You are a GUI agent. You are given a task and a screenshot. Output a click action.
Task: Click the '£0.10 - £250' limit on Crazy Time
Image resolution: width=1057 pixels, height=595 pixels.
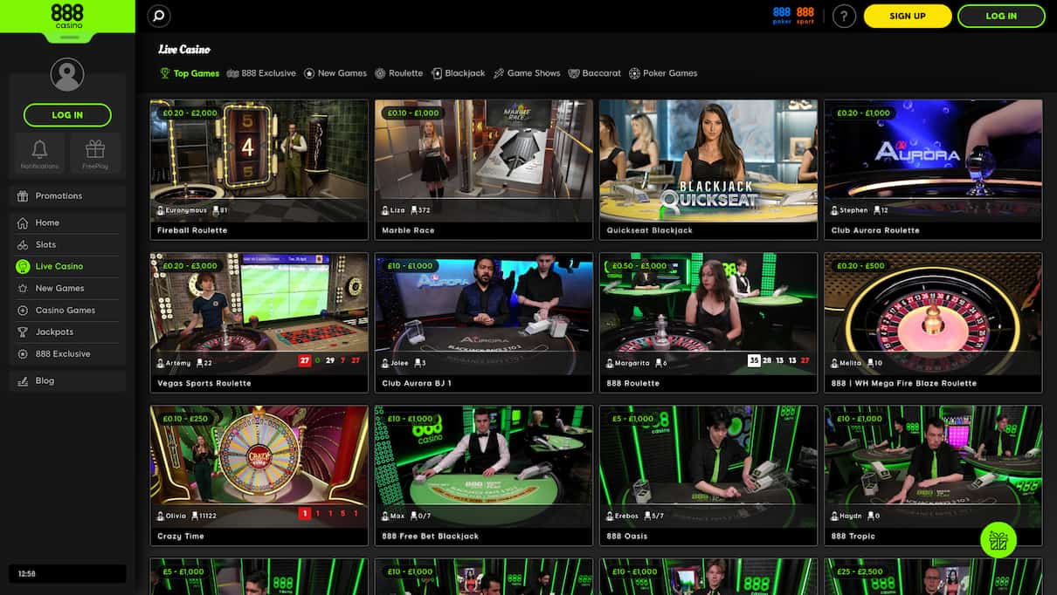point(185,419)
